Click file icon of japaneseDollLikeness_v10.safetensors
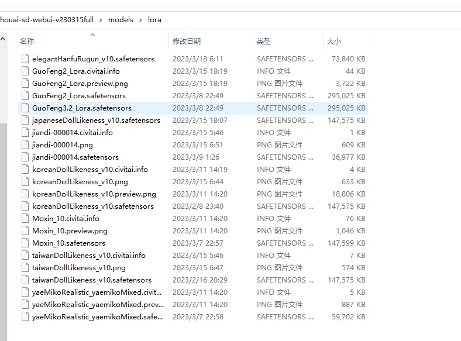 click(25, 120)
